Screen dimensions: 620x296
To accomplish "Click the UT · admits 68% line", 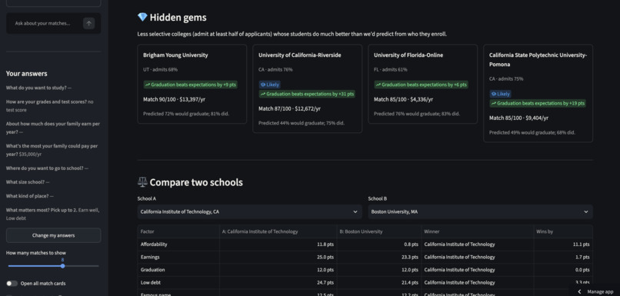I will (x=160, y=69).
